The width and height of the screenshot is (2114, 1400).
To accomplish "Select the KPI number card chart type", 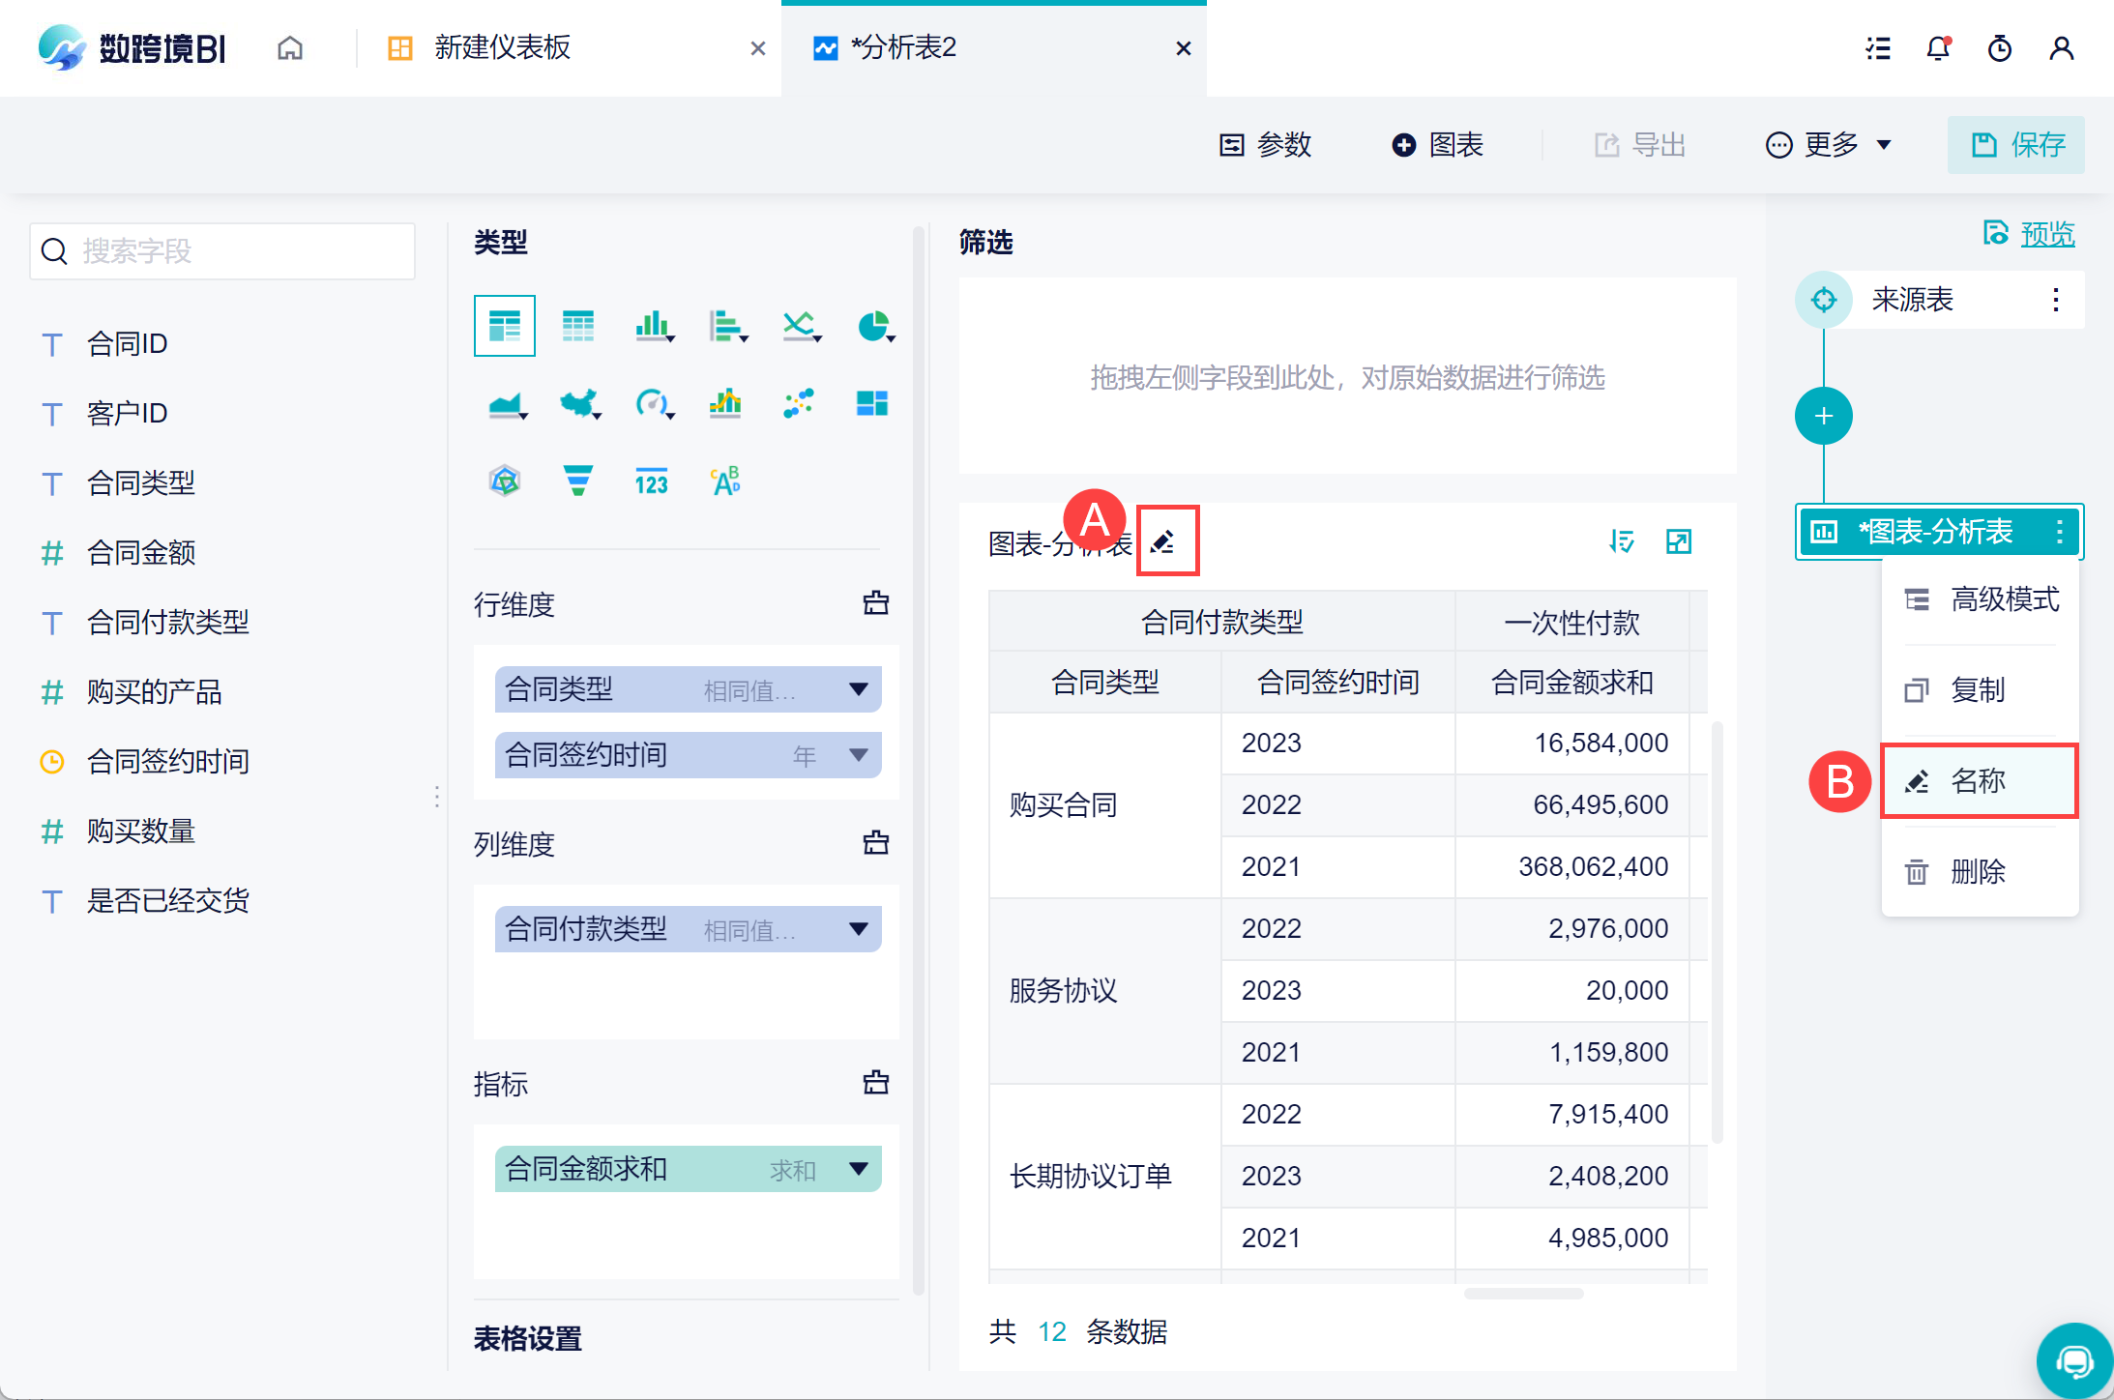I will pos(652,481).
